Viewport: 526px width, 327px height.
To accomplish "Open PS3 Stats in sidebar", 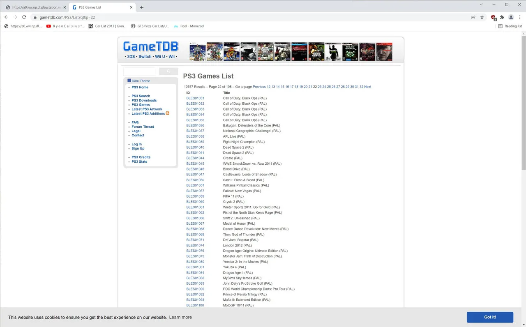I will pyautogui.click(x=139, y=162).
